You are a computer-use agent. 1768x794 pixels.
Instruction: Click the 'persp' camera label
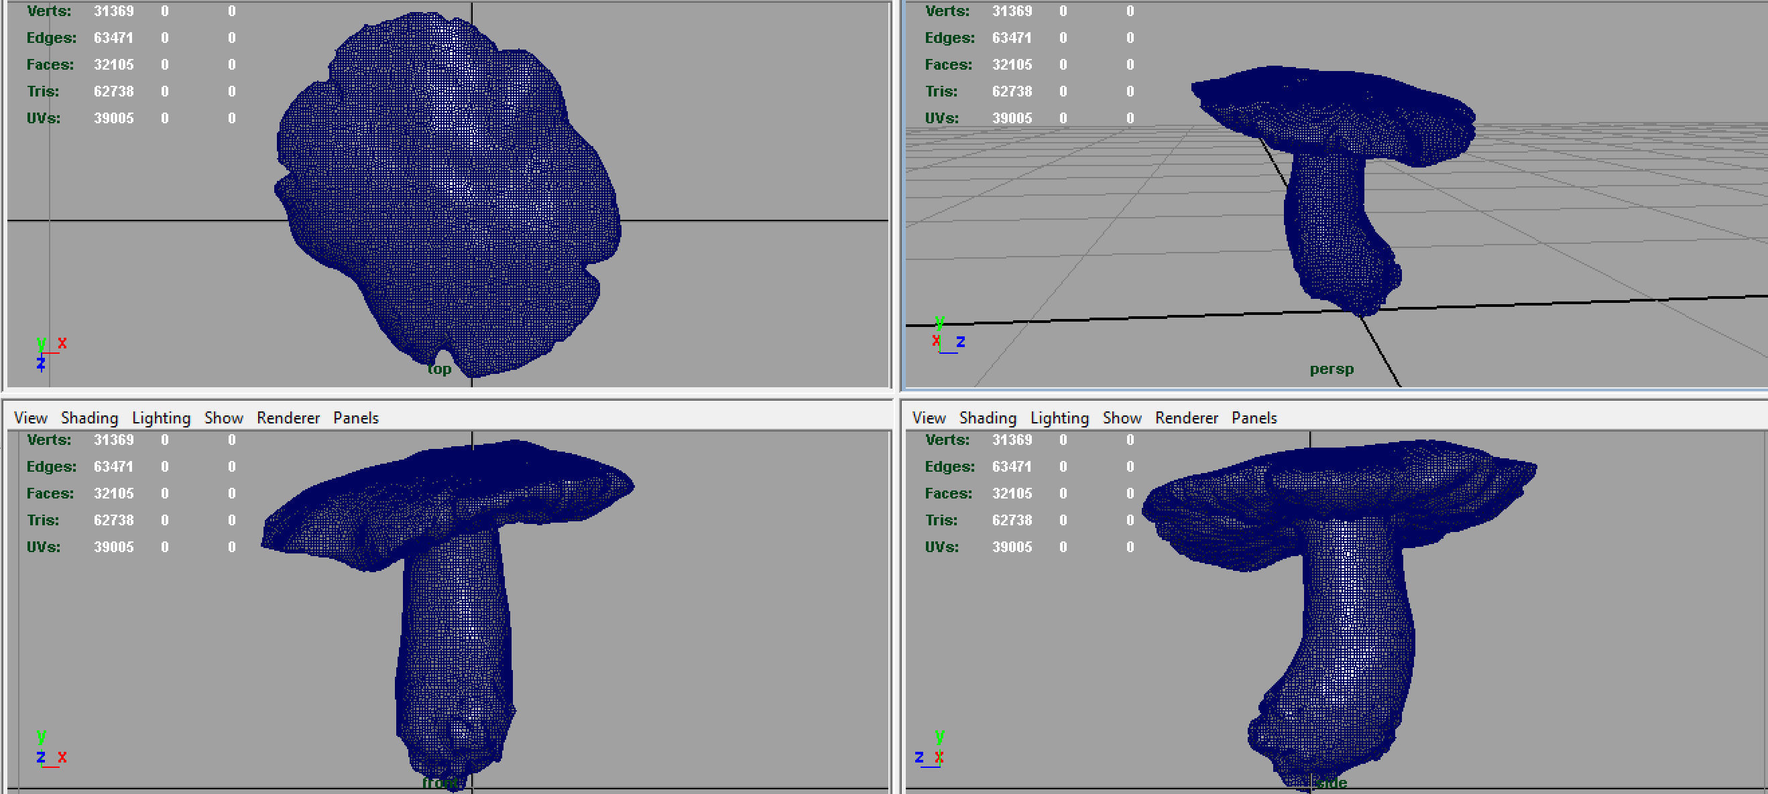click(1332, 369)
